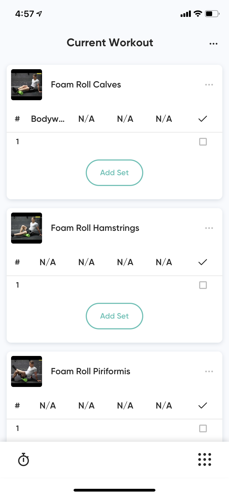The height and width of the screenshot is (496, 229).
Task: Tap checkmark header in Foam Roll Calves
Action: coord(203,119)
